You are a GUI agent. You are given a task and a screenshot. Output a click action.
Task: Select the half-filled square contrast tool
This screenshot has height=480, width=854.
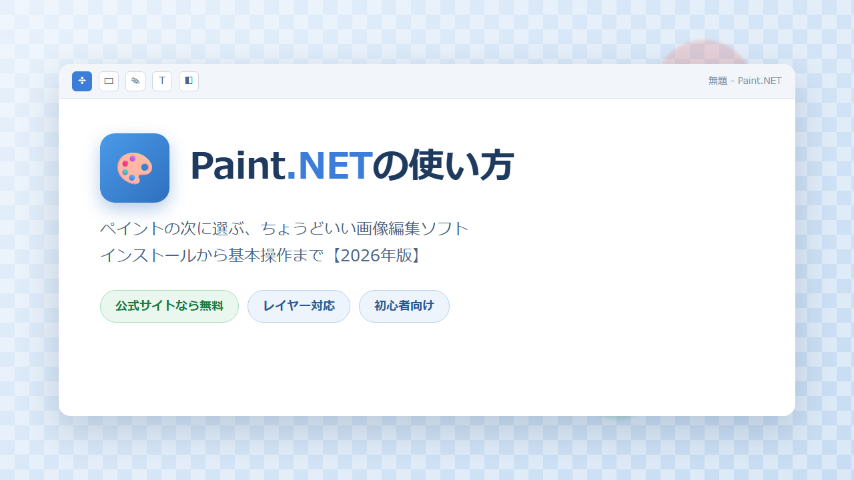[x=189, y=81]
